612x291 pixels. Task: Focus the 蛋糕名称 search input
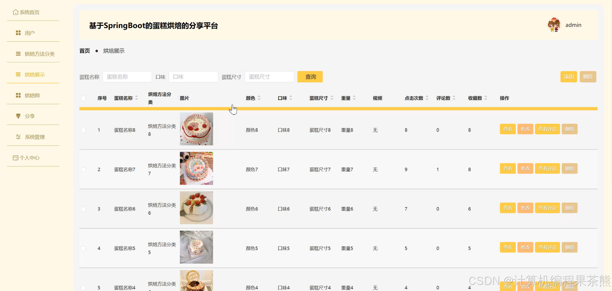[x=127, y=77]
